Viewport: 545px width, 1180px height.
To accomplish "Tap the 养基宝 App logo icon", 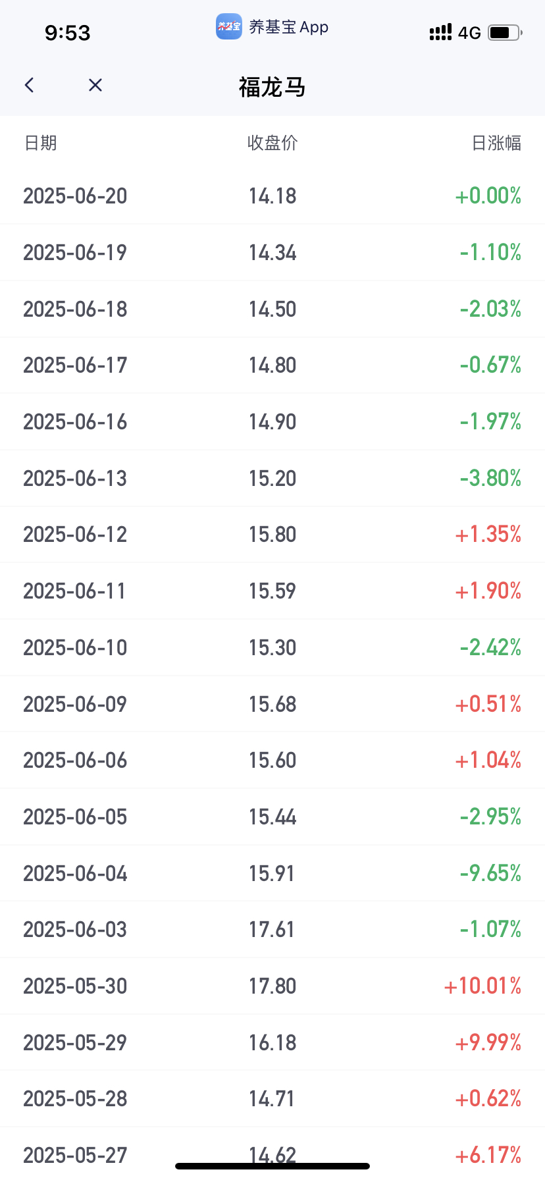I will click(x=229, y=27).
